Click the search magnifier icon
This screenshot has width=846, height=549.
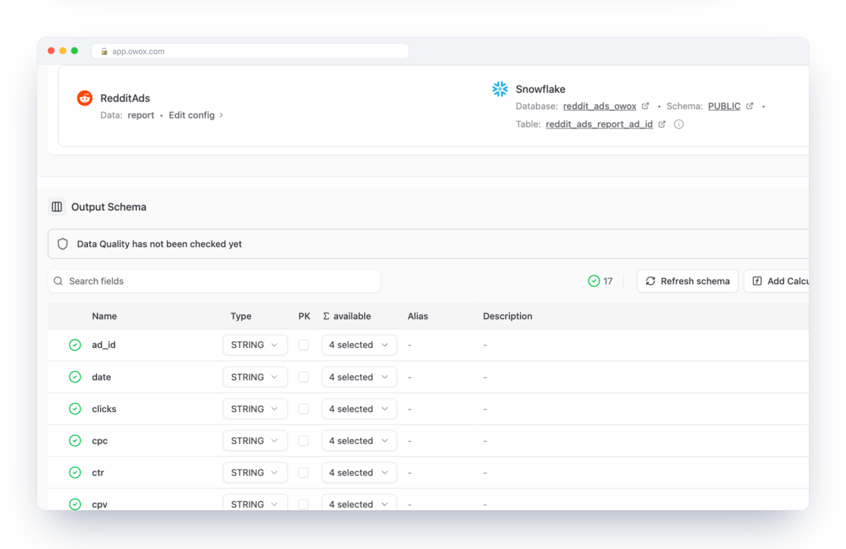click(59, 281)
